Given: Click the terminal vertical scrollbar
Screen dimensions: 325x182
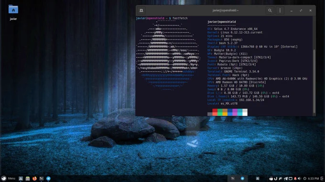Looking at the screenshot, I should point(314,81).
